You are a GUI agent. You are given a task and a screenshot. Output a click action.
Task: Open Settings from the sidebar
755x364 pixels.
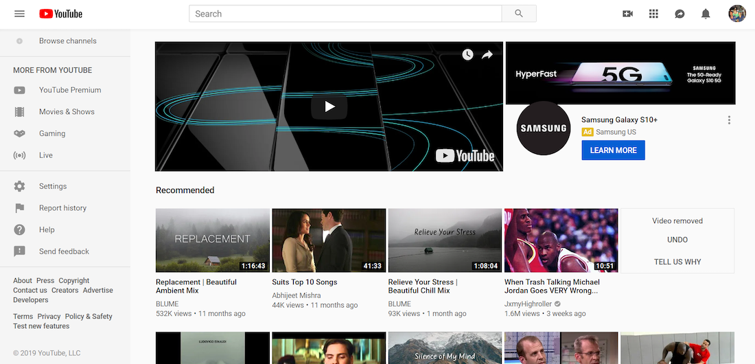pos(53,186)
